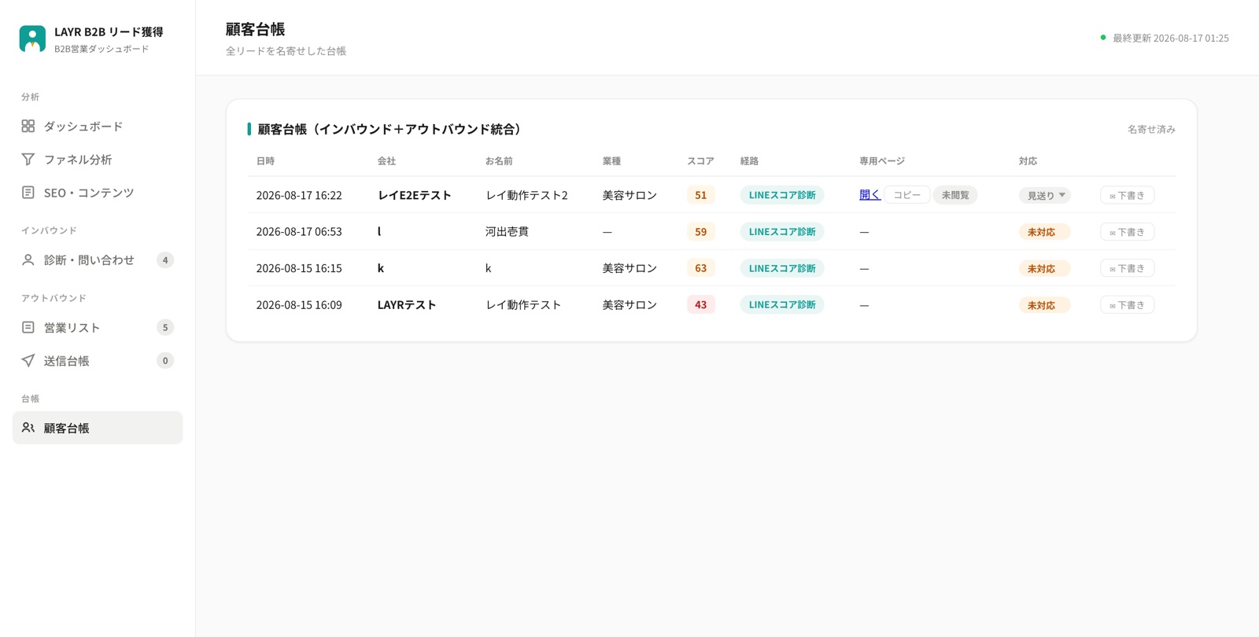
Task: Click LINEスコア診断 tag in LAYRテスト row
Action: coord(781,304)
